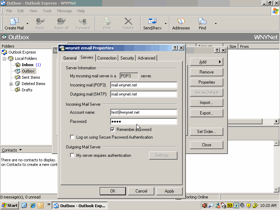Click the help question mark in Properties title bar

tap(175, 48)
